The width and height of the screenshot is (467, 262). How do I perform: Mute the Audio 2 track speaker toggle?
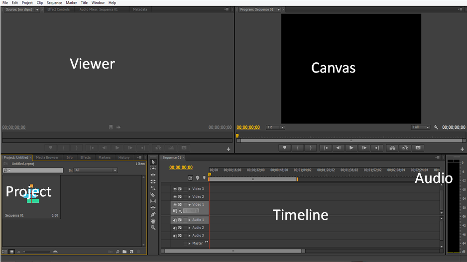point(175,228)
